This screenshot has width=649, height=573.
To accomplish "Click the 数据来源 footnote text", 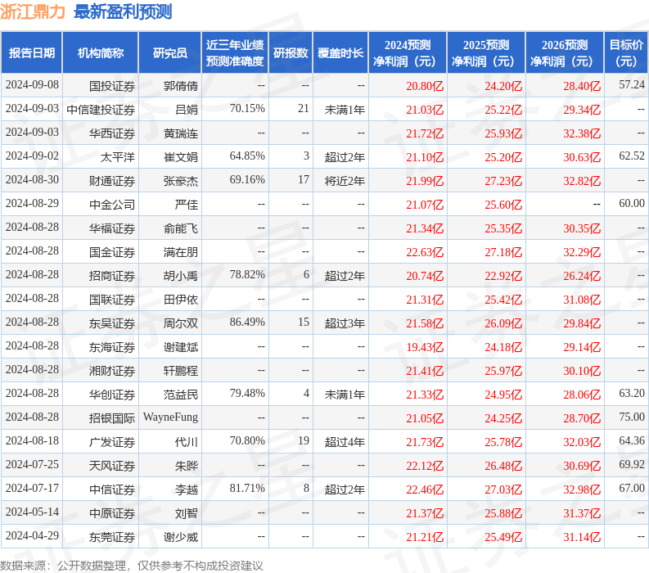I will (132, 566).
